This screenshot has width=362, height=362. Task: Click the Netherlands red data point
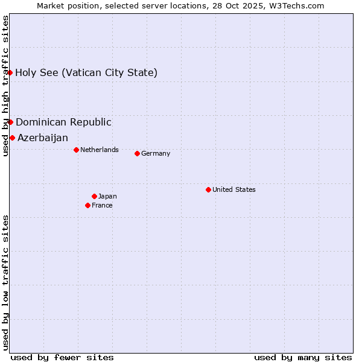pos(76,150)
